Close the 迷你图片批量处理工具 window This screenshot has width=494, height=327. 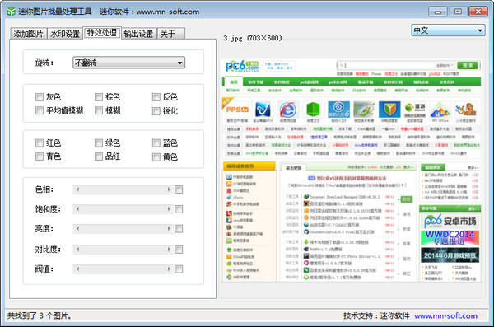pyautogui.click(x=478, y=12)
